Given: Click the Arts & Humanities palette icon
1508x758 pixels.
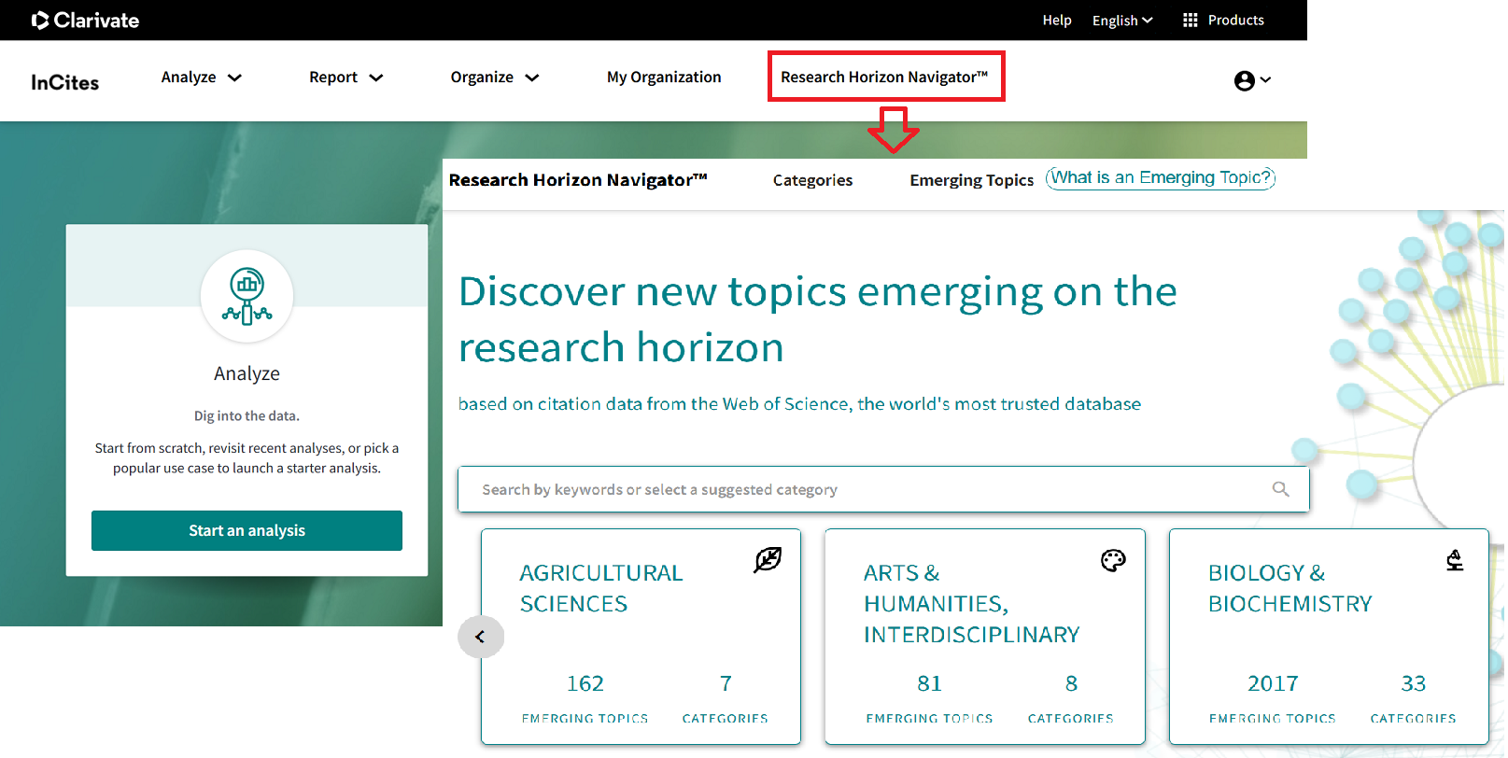Looking at the screenshot, I should click(x=1113, y=560).
